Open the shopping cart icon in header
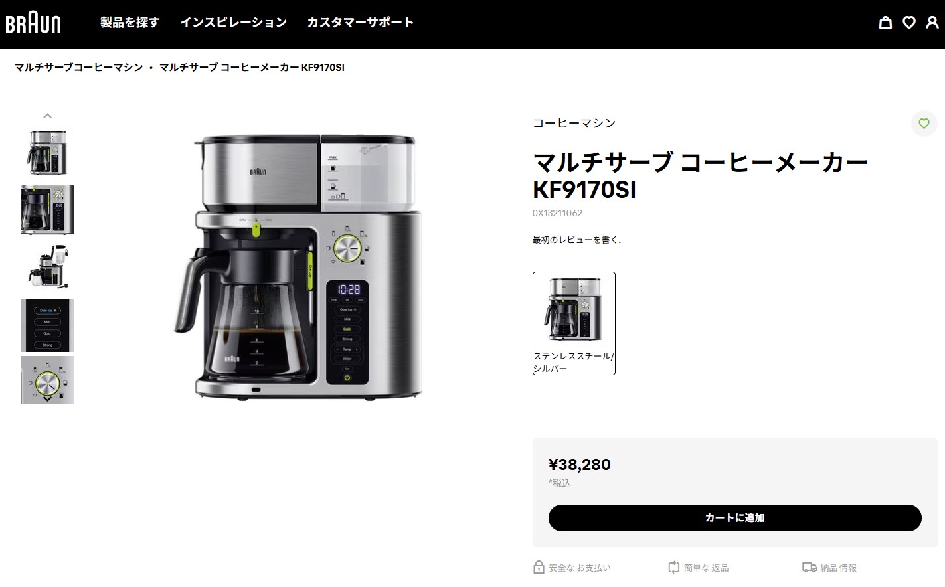The image size is (945, 587). tap(885, 23)
